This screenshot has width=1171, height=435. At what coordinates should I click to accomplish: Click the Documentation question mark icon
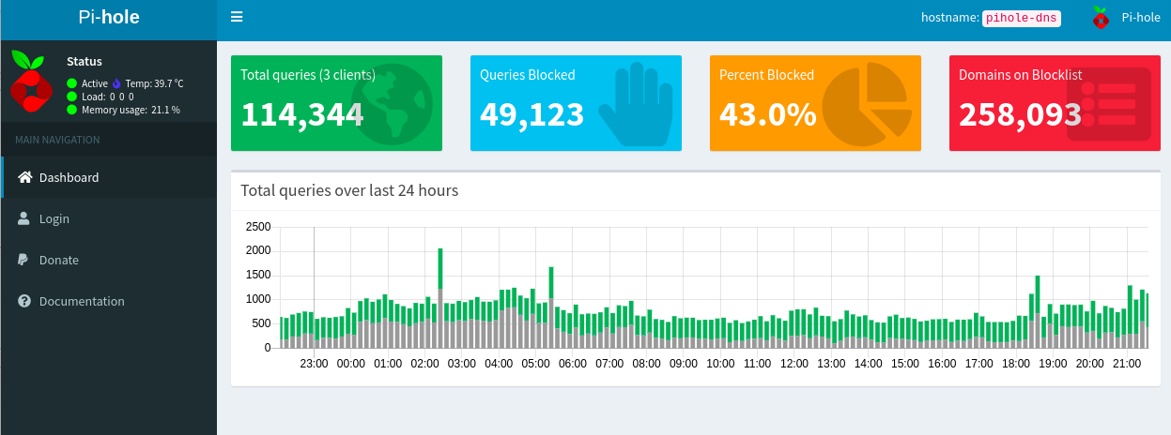(24, 301)
